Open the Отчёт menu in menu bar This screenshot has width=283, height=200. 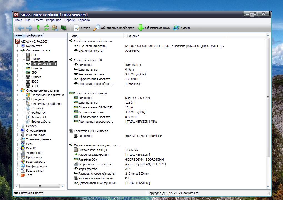point(38,20)
